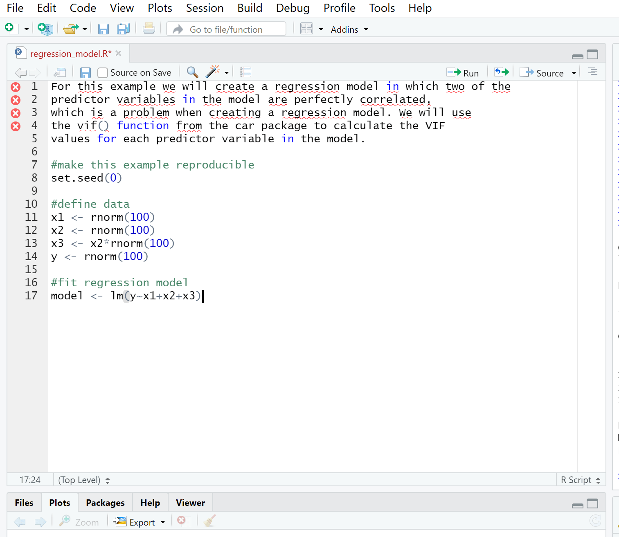Run the current line of code

click(x=464, y=72)
